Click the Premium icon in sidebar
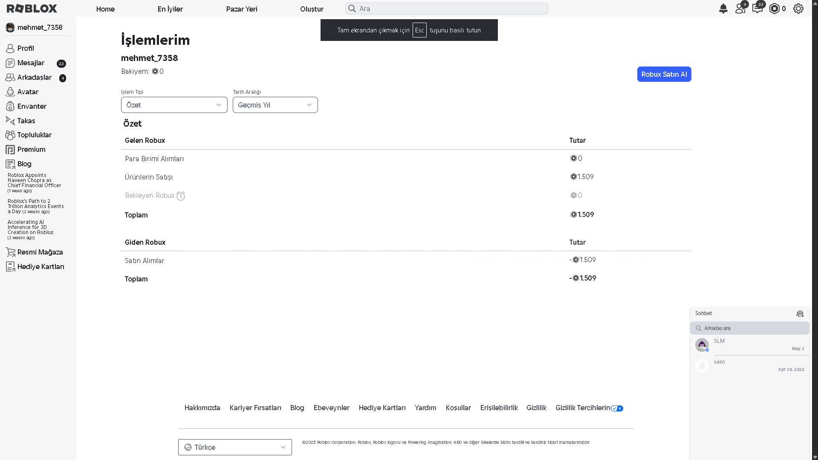818x460 pixels. [x=10, y=150]
